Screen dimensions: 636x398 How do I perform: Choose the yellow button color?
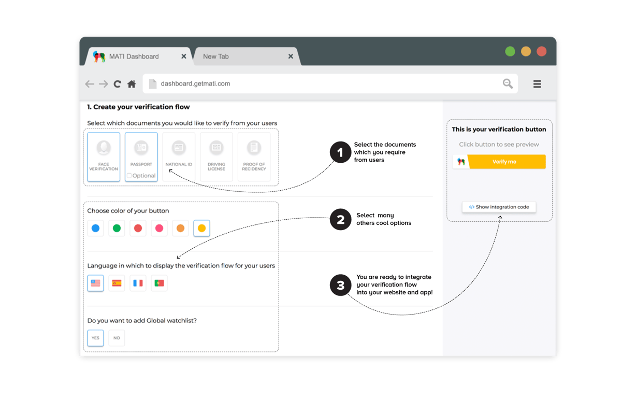[201, 228]
